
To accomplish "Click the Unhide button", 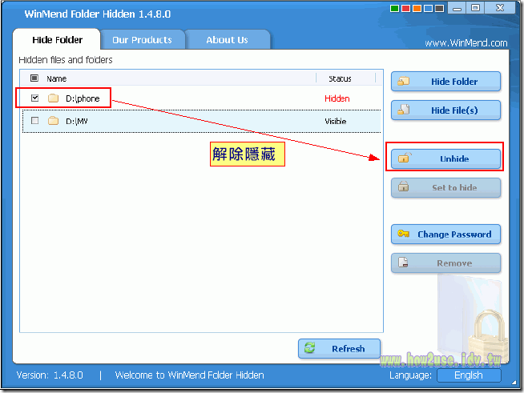I will point(445,158).
